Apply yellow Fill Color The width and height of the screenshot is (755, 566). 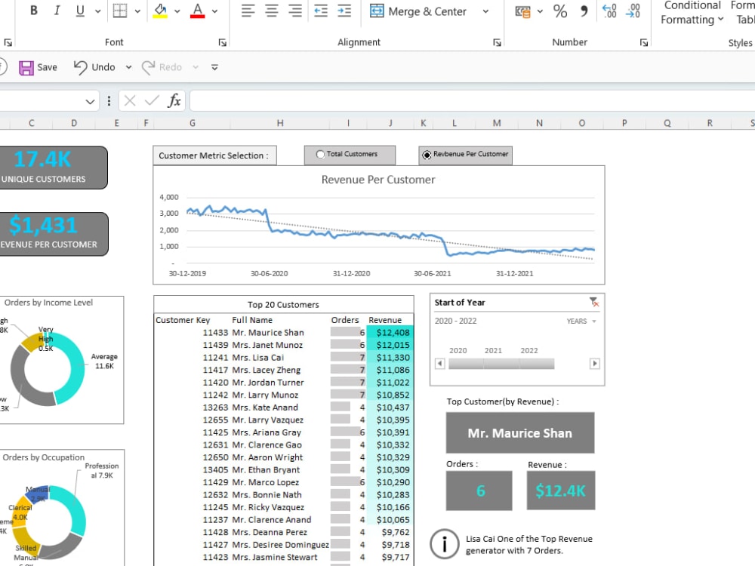tap(160, 11)
